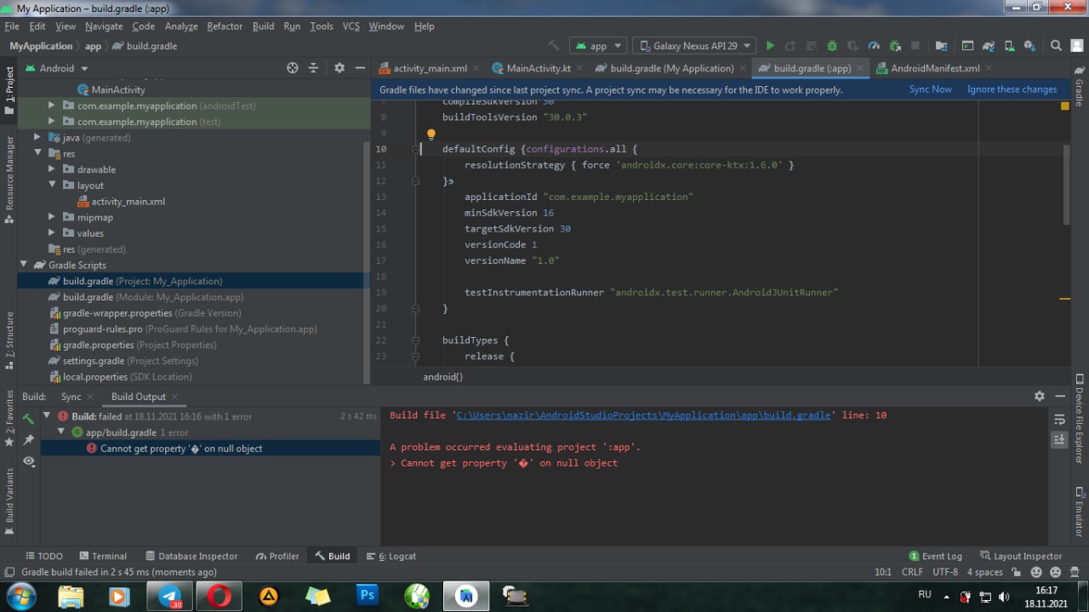
Task: Open build.gradle file path link in output
Action: tap(643, 415)
